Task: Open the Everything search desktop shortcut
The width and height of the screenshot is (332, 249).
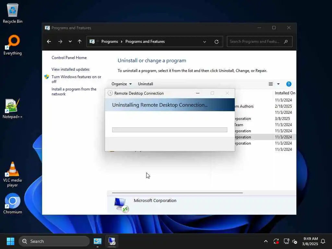Action: point(13,45)
